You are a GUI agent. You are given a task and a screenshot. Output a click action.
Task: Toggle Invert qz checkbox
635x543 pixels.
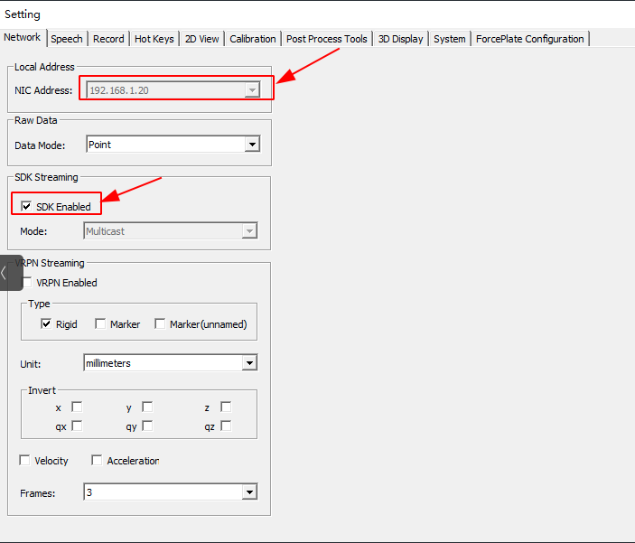pos(226,426)
